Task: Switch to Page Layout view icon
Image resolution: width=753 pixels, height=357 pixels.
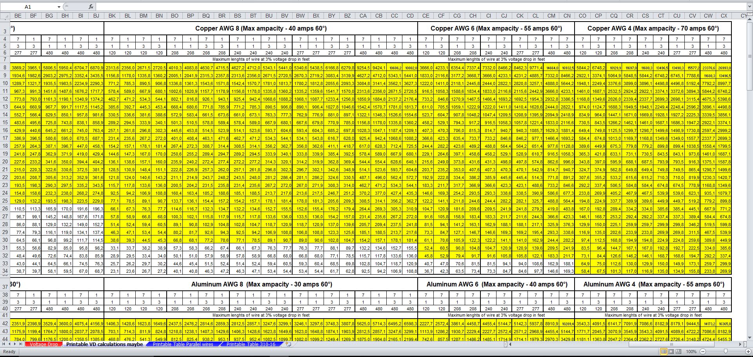Action: 671,352
